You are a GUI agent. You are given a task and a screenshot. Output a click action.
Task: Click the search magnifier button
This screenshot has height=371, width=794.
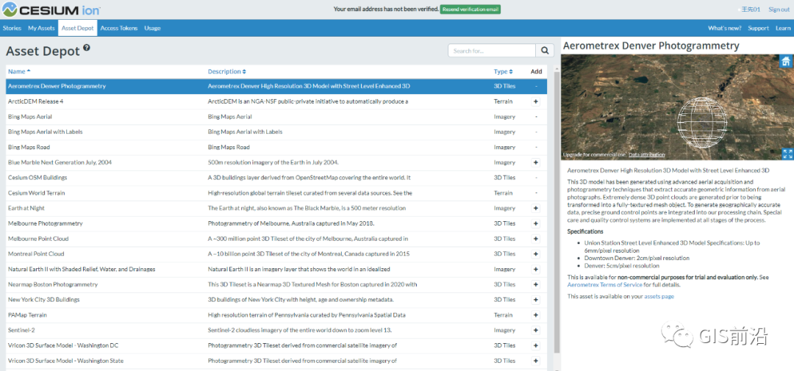[x=544, y=51]
